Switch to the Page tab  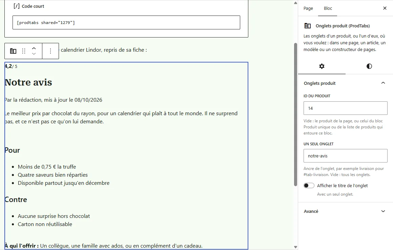(x=308, y=8)
